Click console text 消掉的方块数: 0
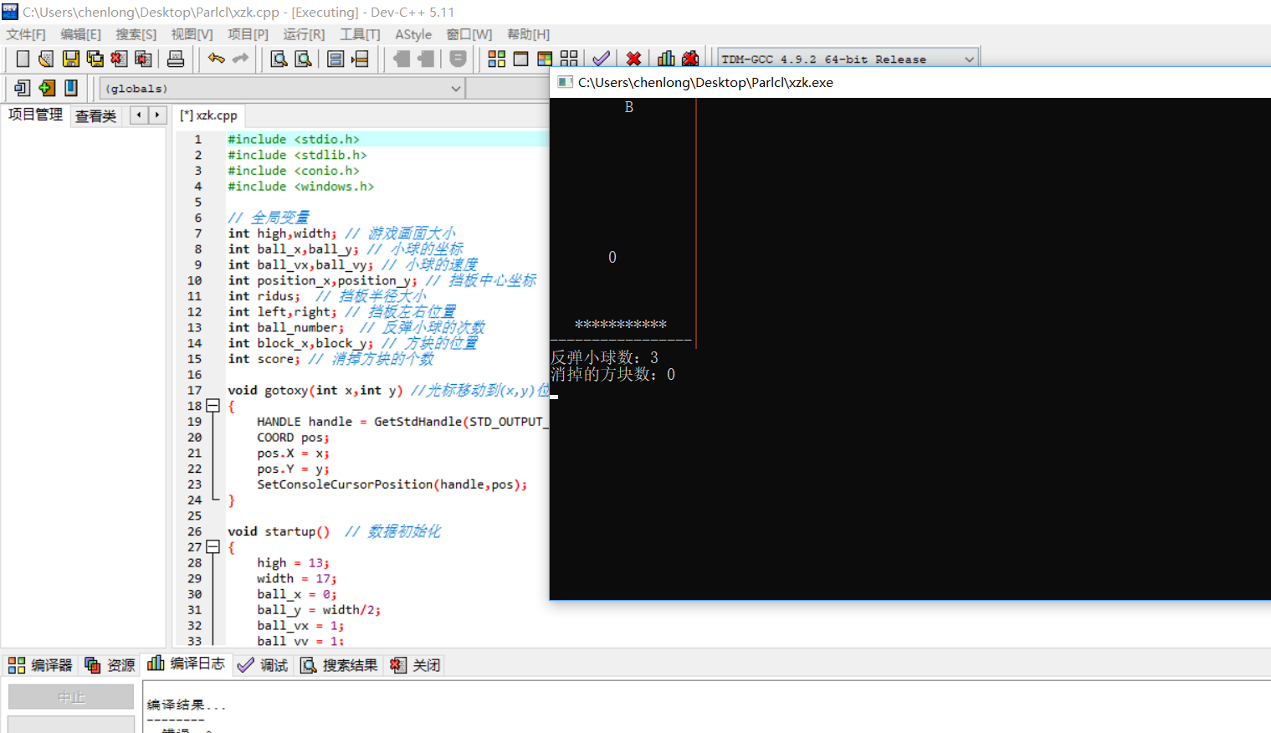The height and width of the screenshot is (733, 1271). coord(612,375)
